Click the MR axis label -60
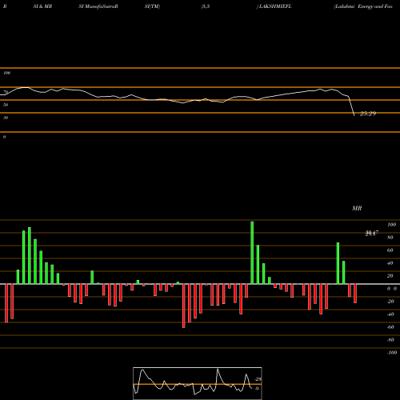This screenshot has height=400, width=400. click(x=390, y=327)
